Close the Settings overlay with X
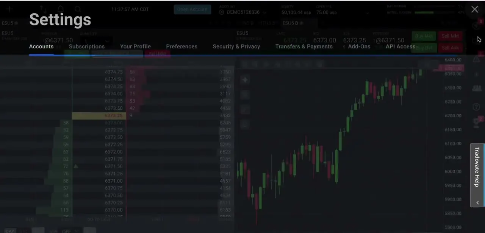The image size is (485, 233). click(x=475, y=9)
